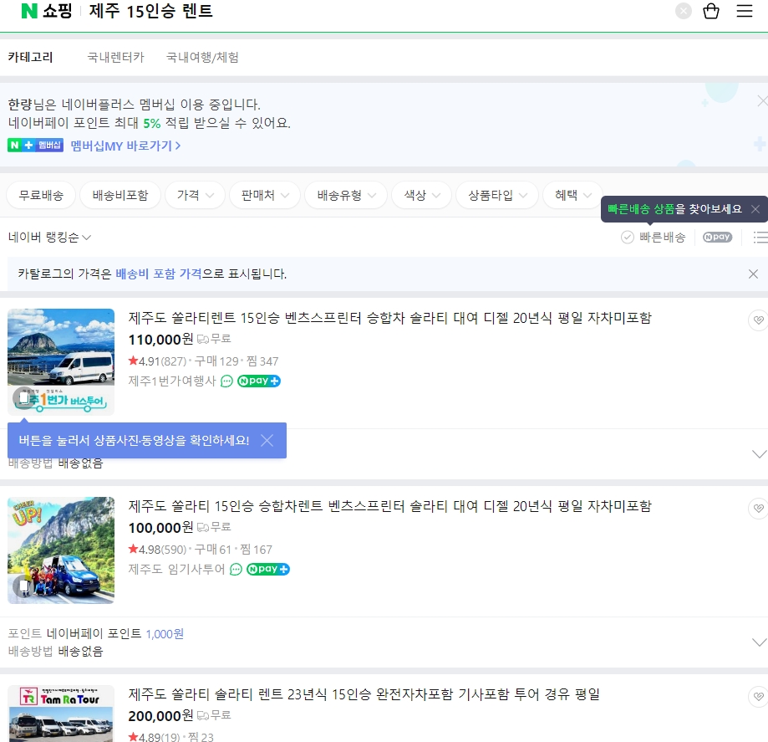Switch to list view layout

[760, 238]
